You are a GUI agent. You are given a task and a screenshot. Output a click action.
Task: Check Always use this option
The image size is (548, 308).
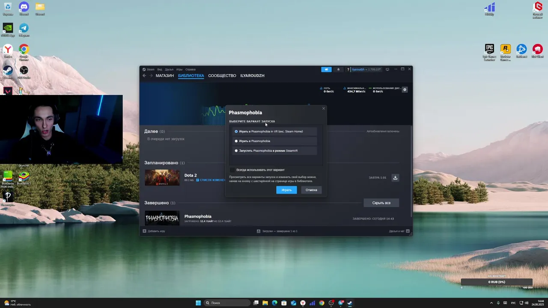tap(232, 170)
